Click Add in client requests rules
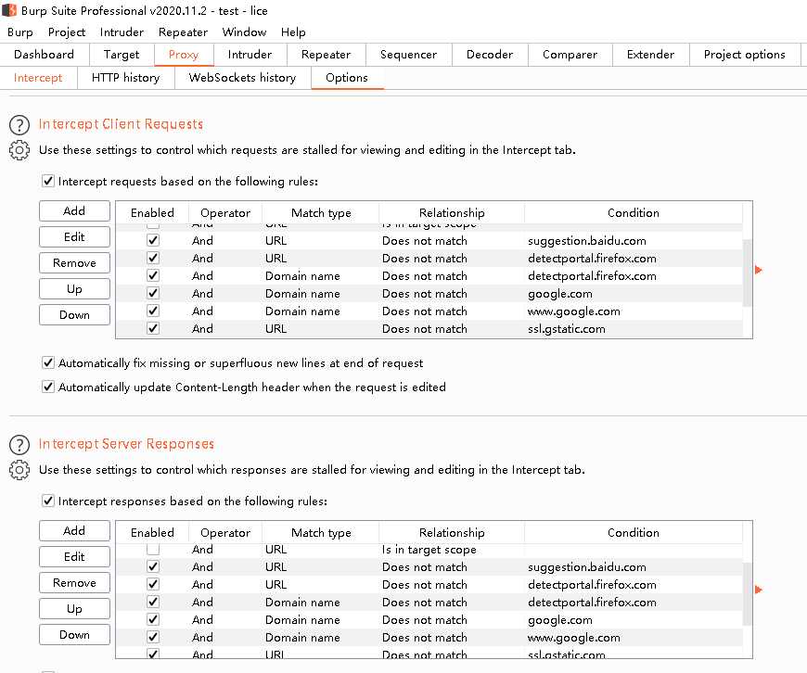This screenshot has width=807, height=673. (74, 211)
